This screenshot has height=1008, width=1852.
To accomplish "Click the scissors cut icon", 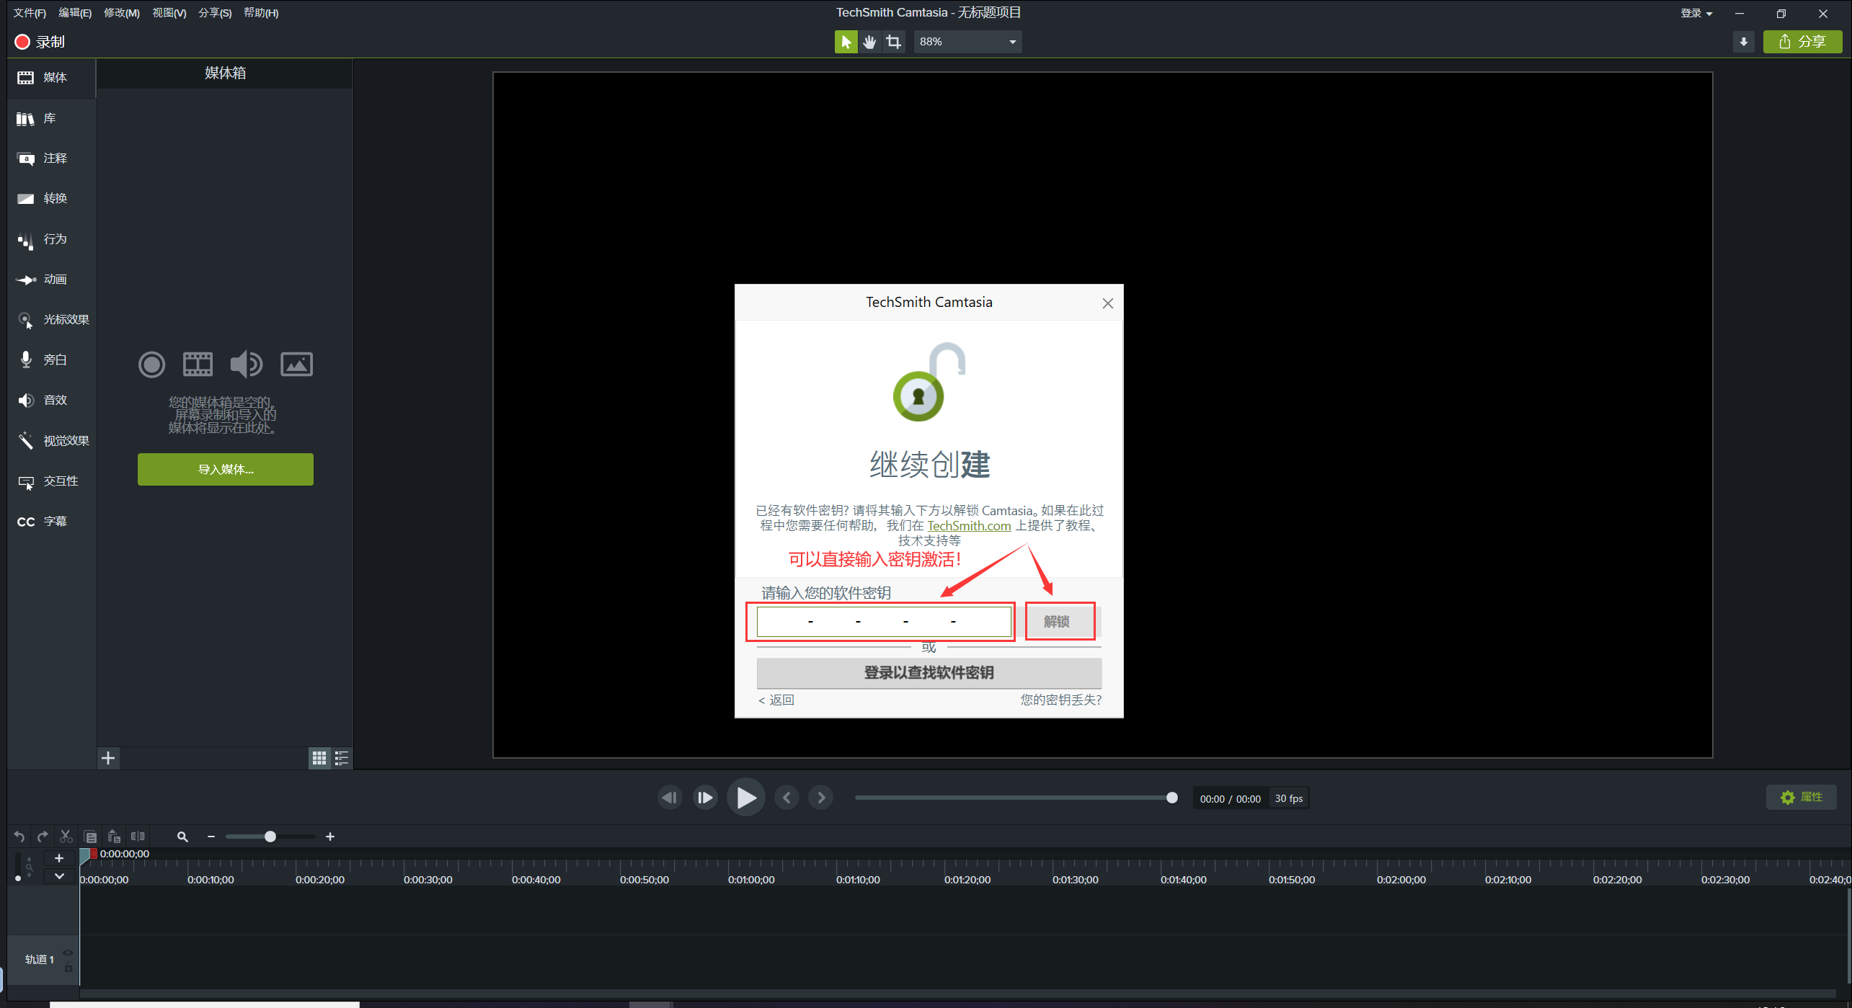I will [x=66, y=837].
